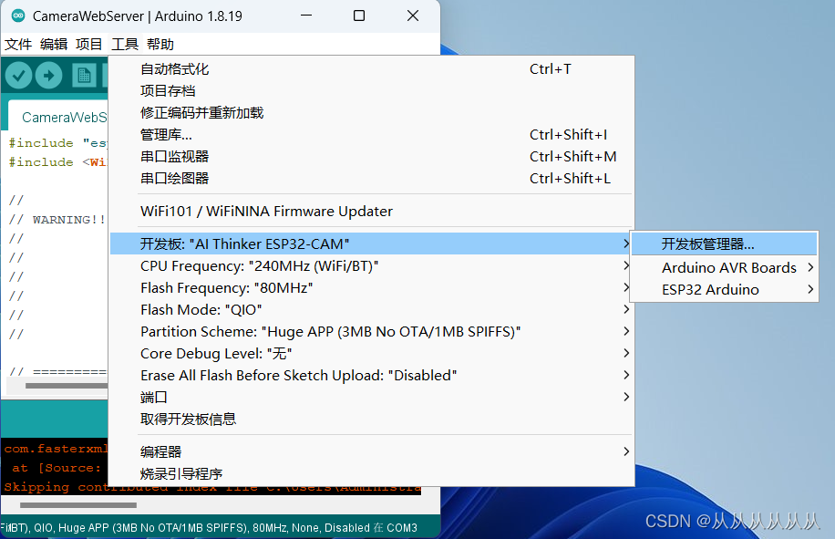835x539 pixels.
Task: Close the Arduino window
Action: click(413, 16)
